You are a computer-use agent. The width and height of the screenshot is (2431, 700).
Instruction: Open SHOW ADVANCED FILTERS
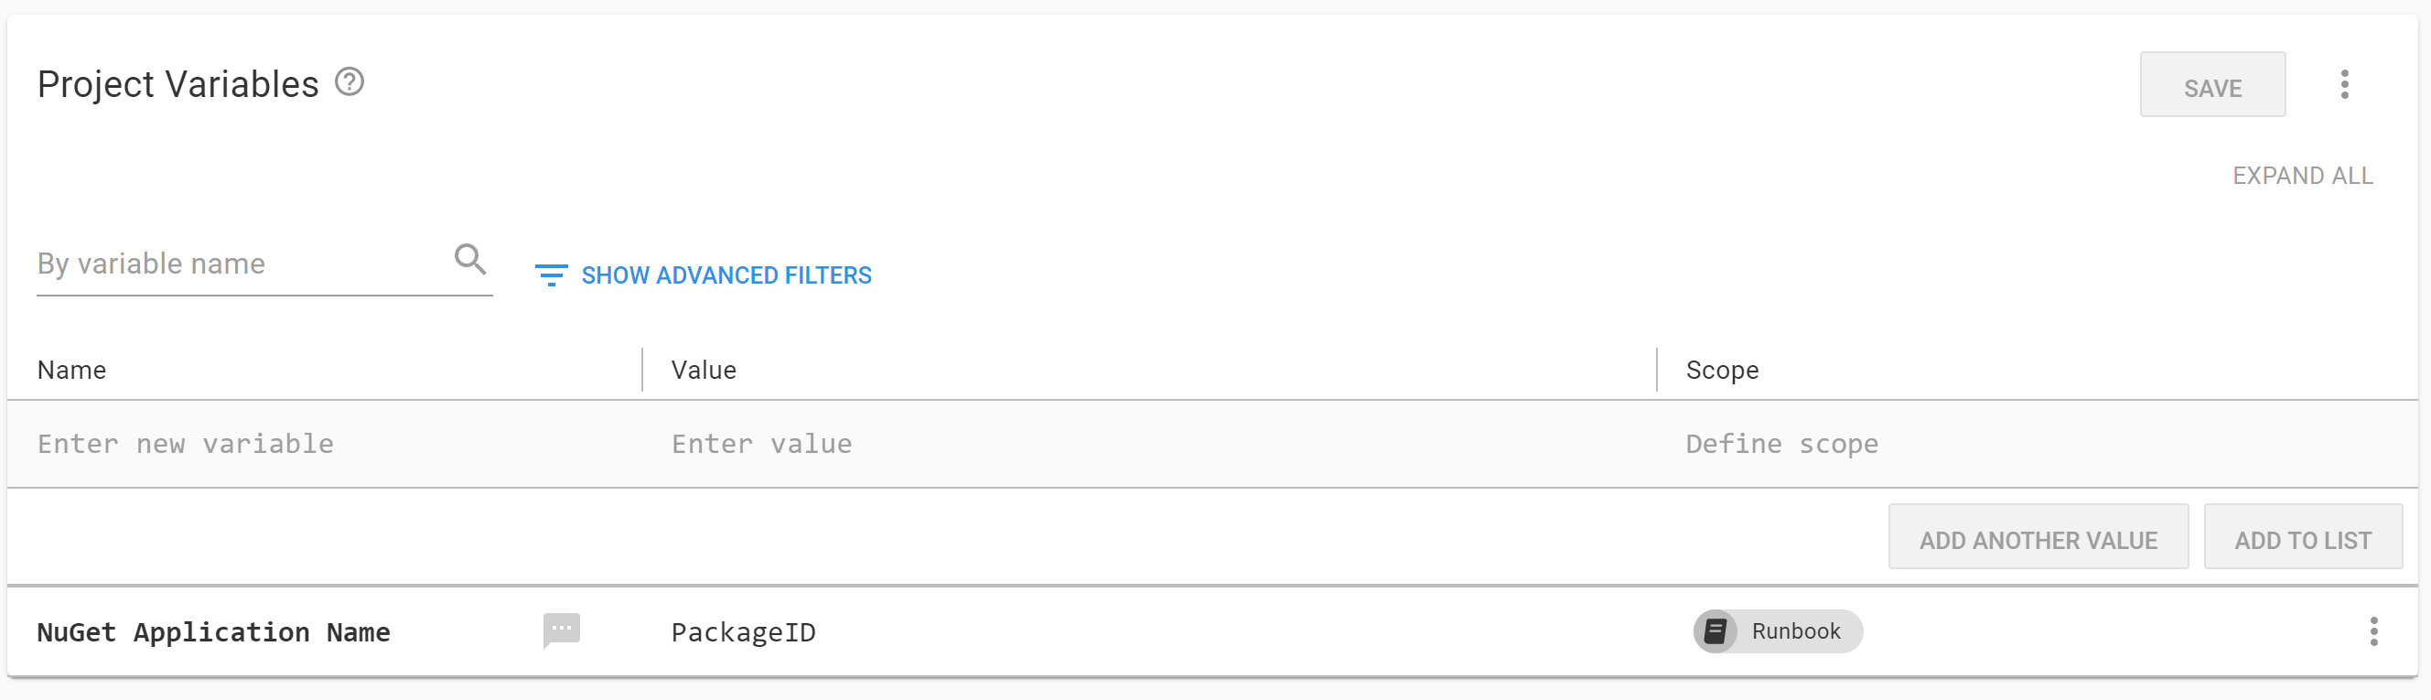click(726, 275)
